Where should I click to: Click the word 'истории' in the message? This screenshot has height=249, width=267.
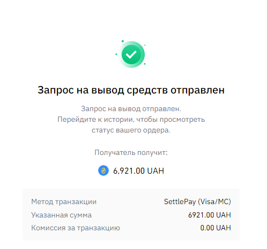[118, 119]
